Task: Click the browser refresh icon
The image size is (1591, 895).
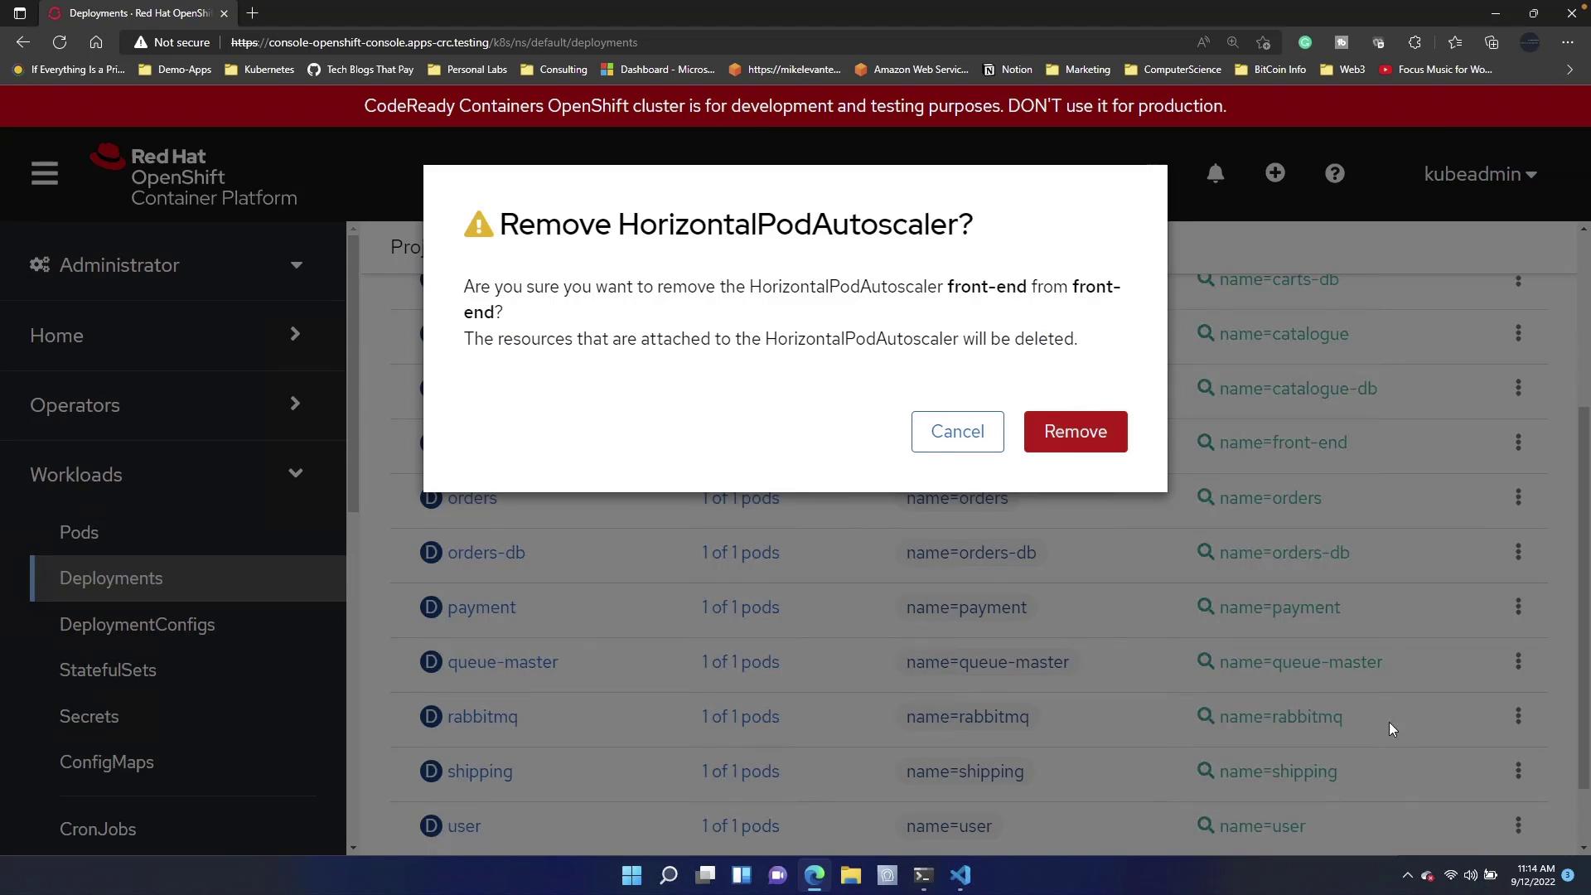Action: coord(60,42)
